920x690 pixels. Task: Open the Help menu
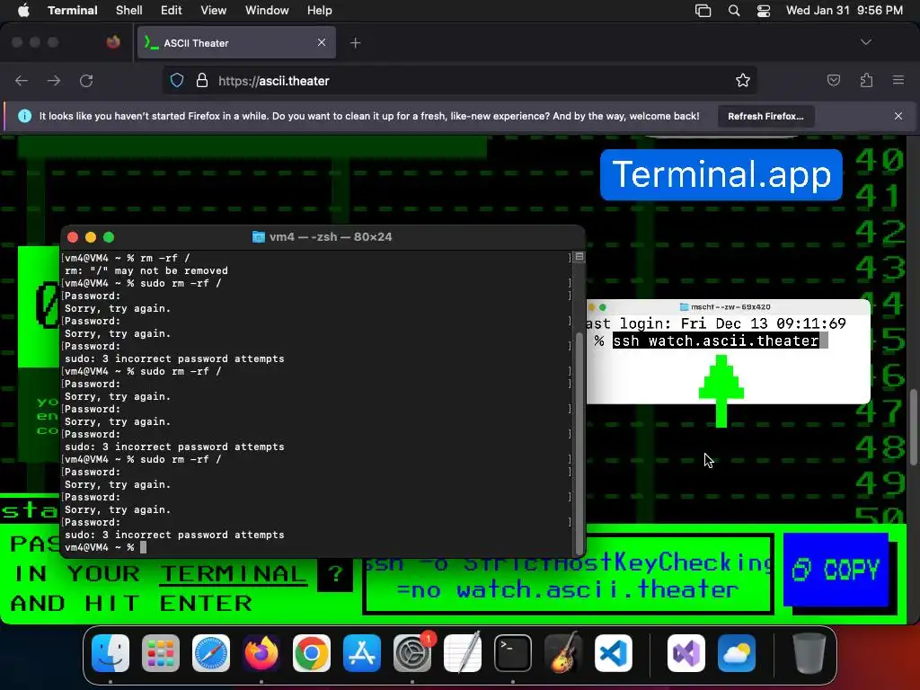(320, 11)
